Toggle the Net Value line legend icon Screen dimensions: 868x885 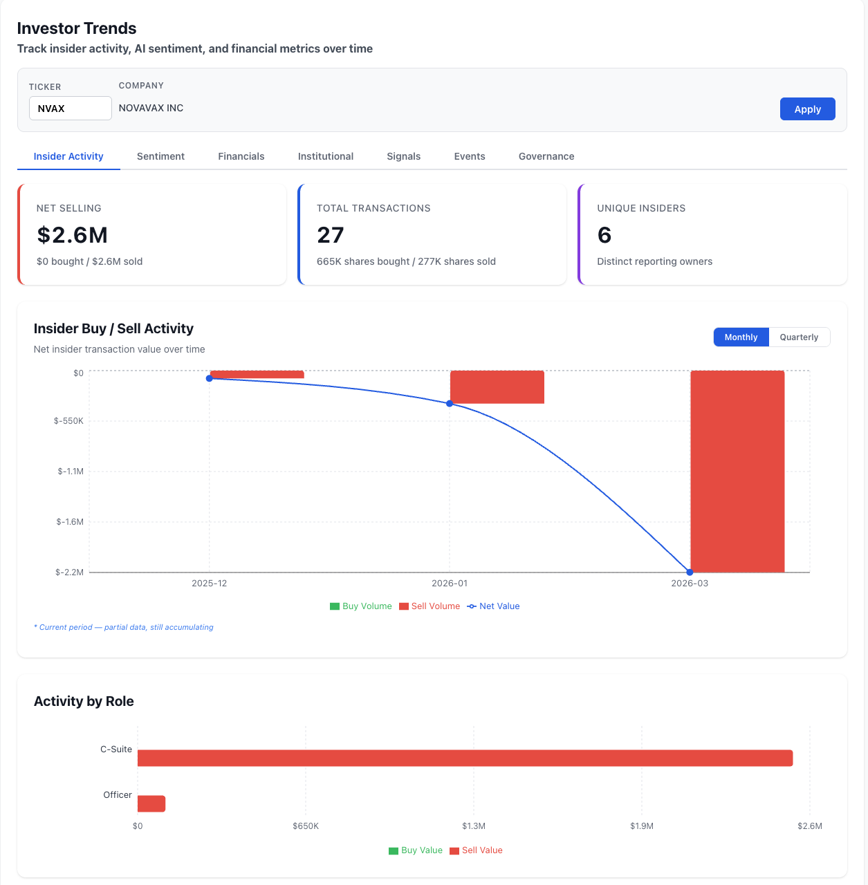click(x=472, y=606)
